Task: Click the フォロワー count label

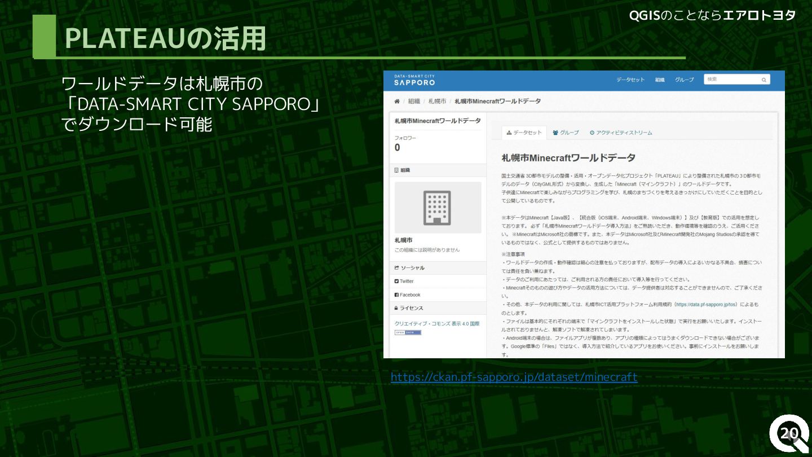Action: [405, 138]
